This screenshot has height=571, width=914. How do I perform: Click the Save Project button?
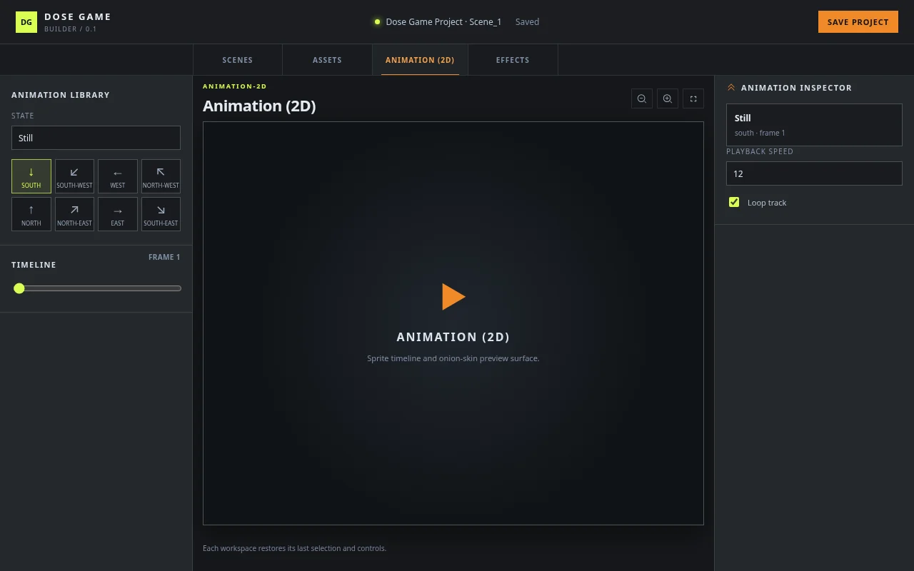858,22
